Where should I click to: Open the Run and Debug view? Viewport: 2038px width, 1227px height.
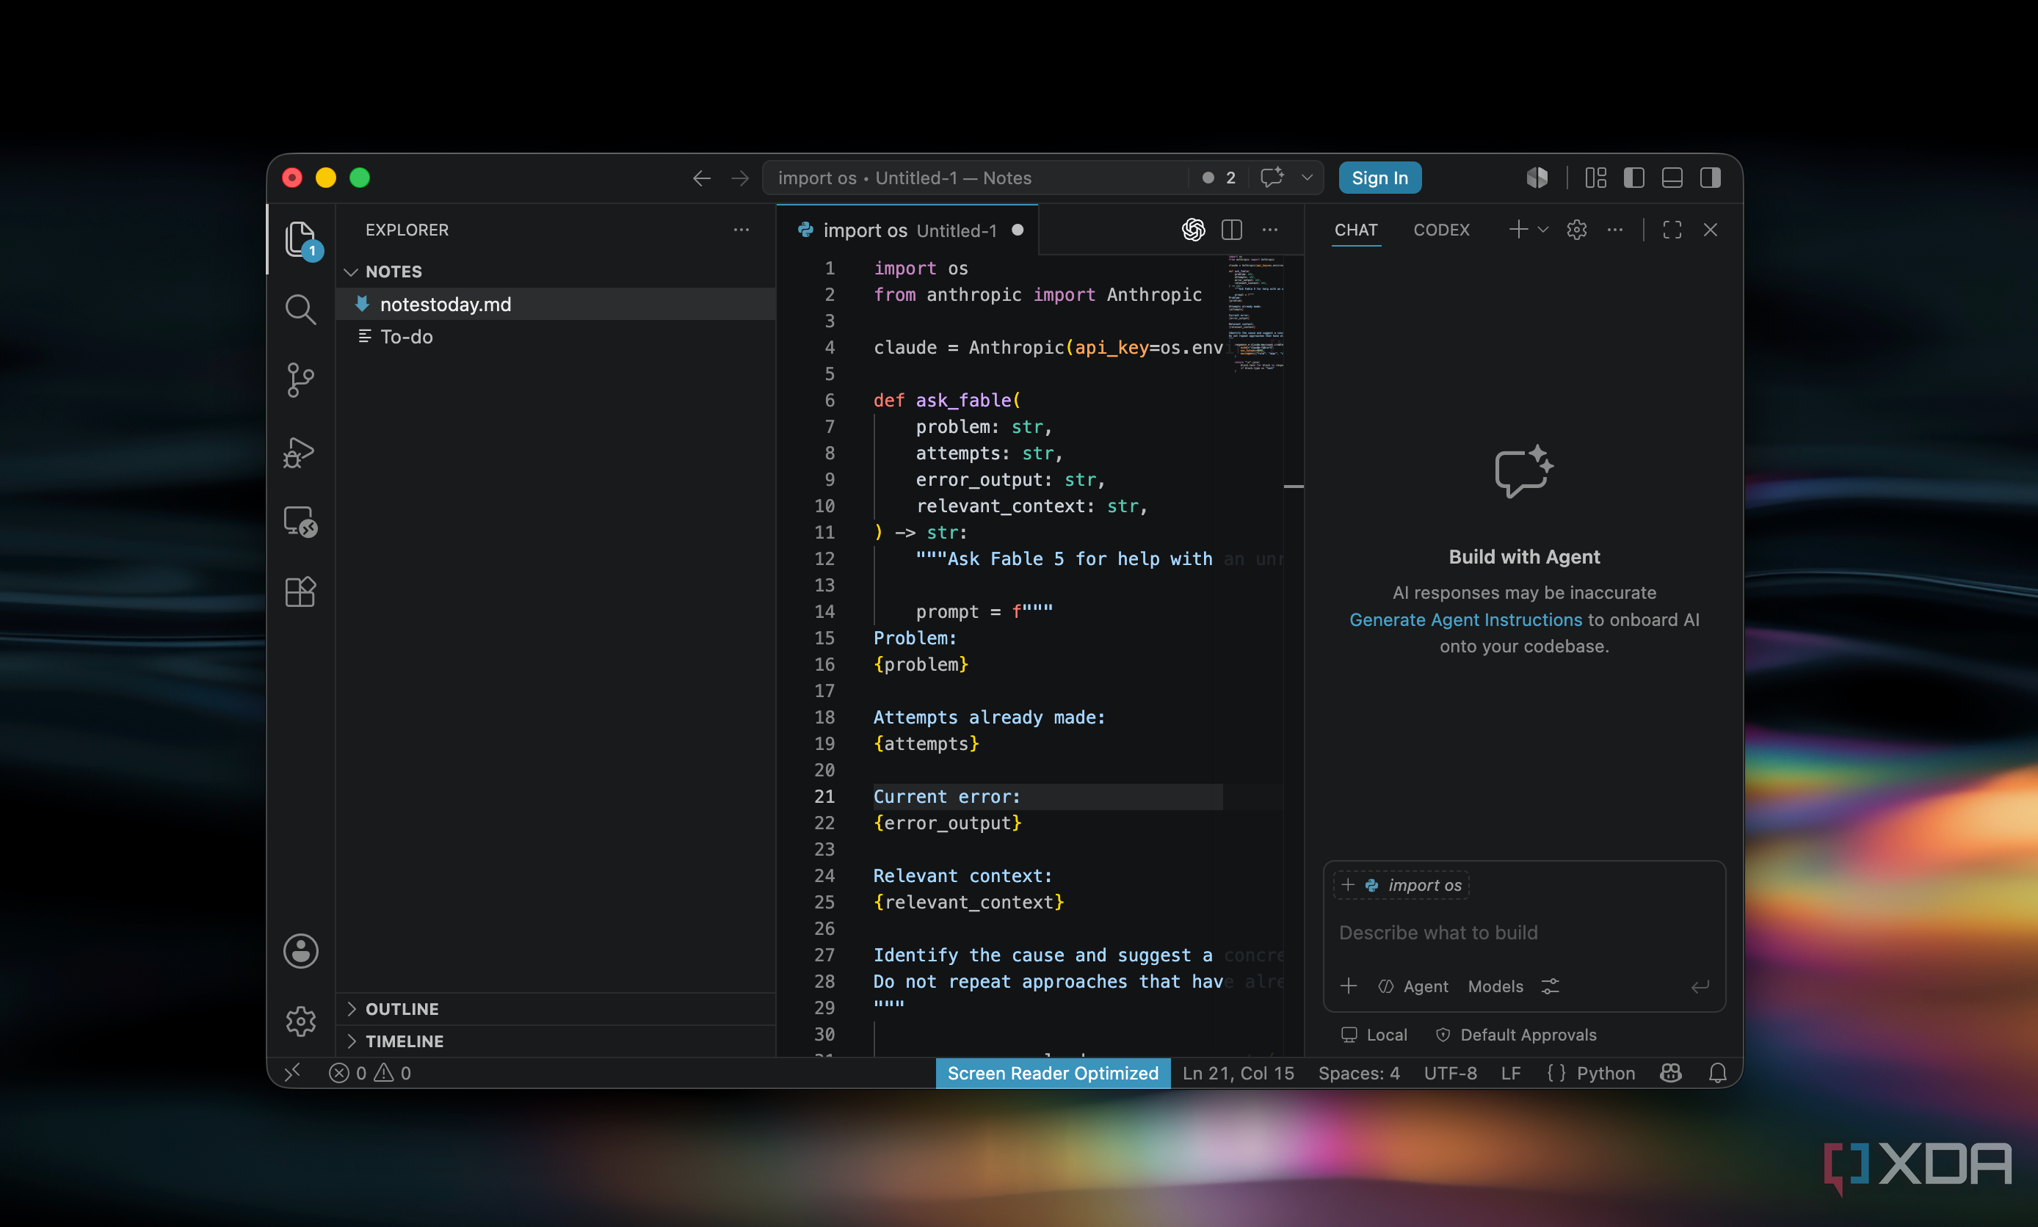(300, 451)
